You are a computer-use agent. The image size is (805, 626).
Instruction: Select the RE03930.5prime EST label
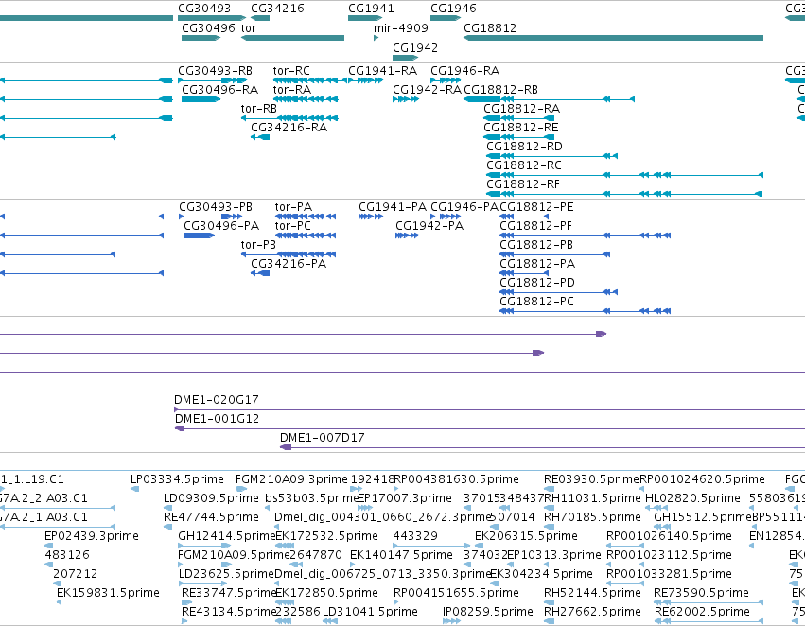(591, 479)
